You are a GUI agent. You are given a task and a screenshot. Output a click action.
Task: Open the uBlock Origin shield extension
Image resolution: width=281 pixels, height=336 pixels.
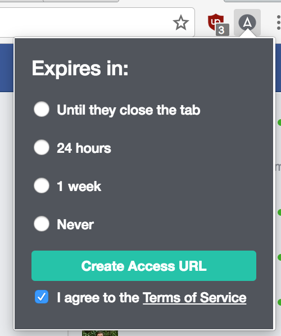coord(215,22)
